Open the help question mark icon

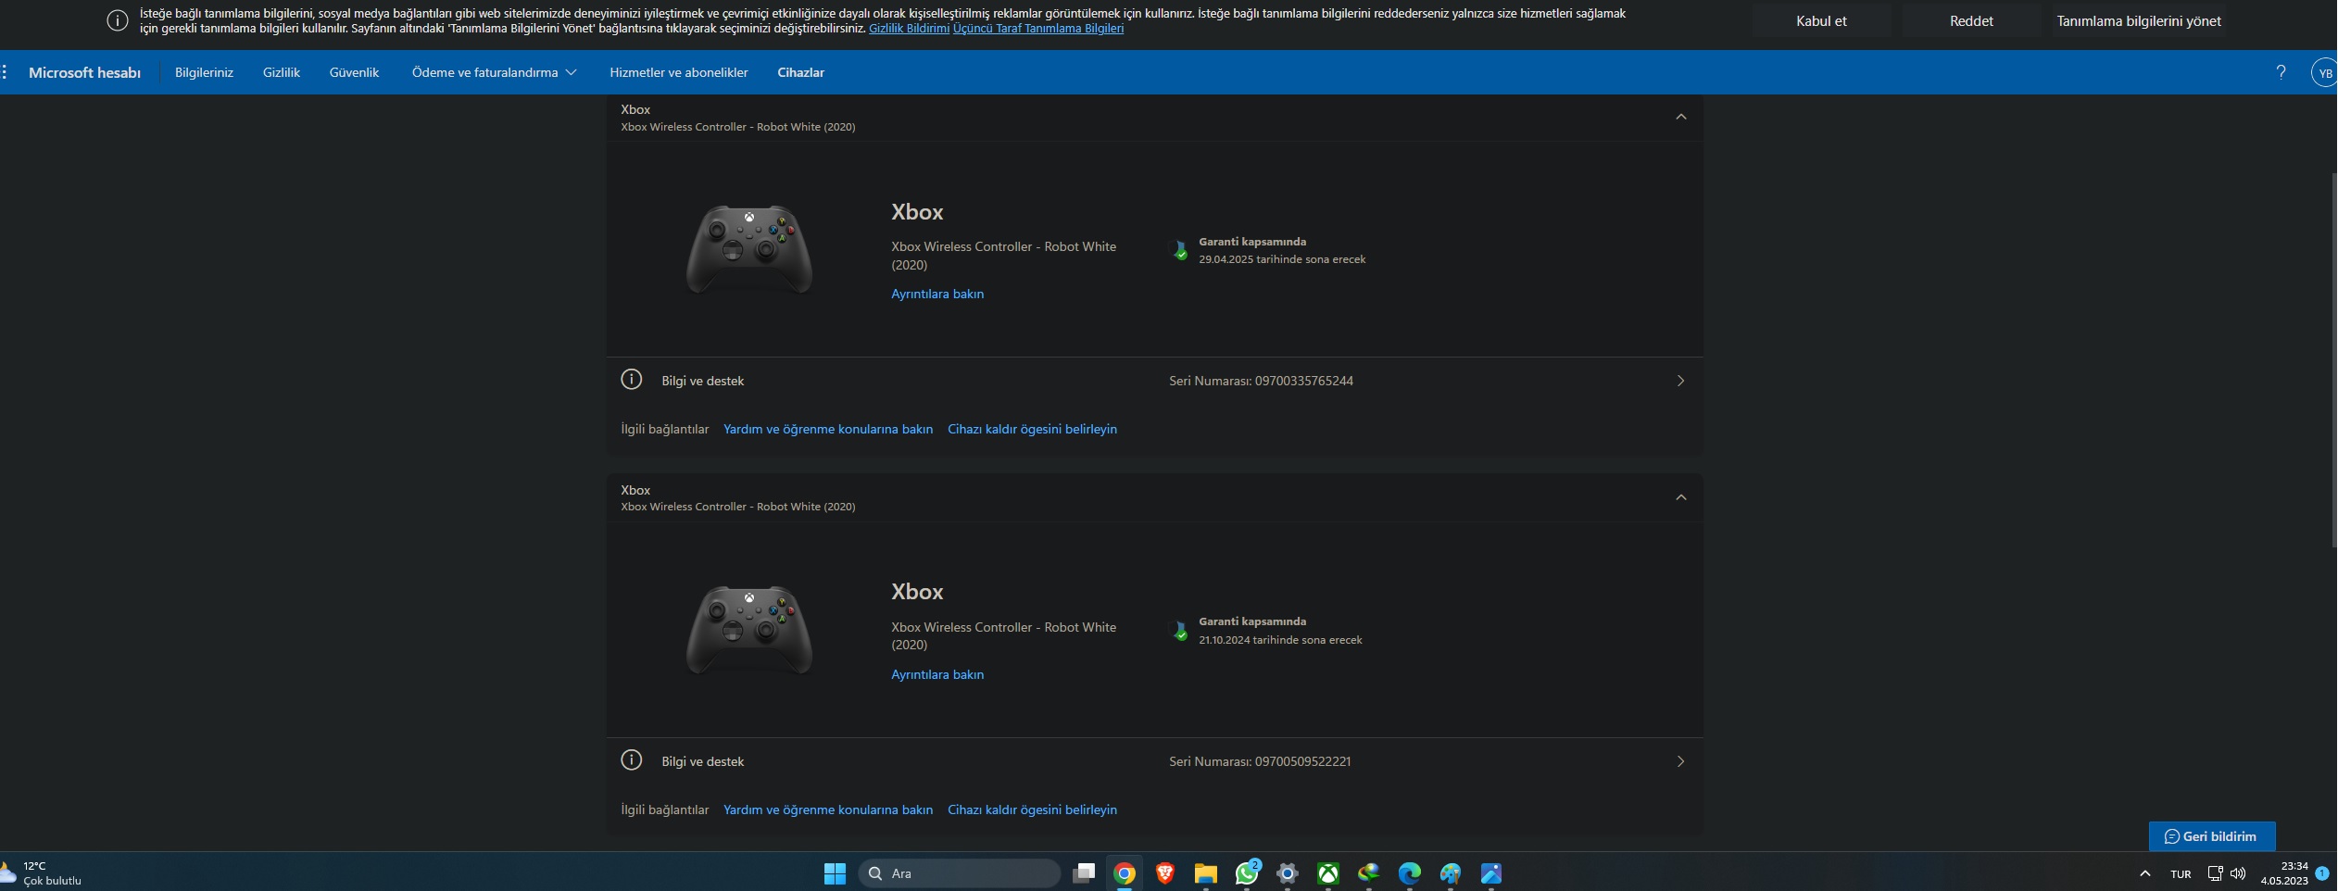point(2281,72)
